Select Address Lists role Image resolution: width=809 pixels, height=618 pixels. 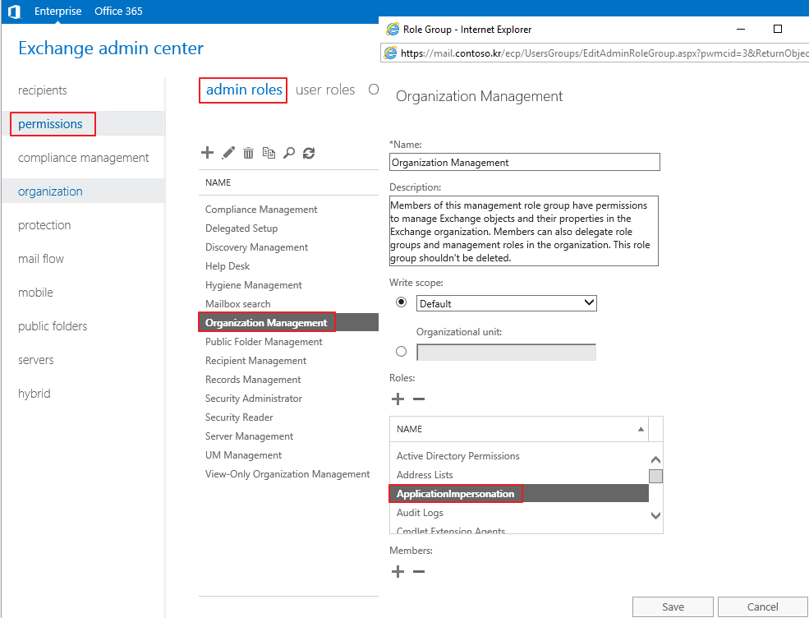point(425,475)
